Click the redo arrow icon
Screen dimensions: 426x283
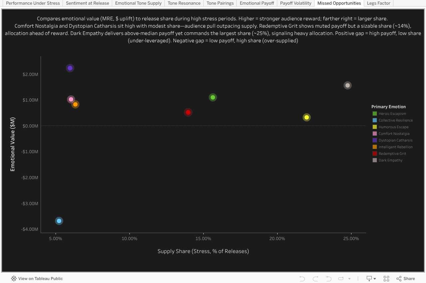(316, 279)
